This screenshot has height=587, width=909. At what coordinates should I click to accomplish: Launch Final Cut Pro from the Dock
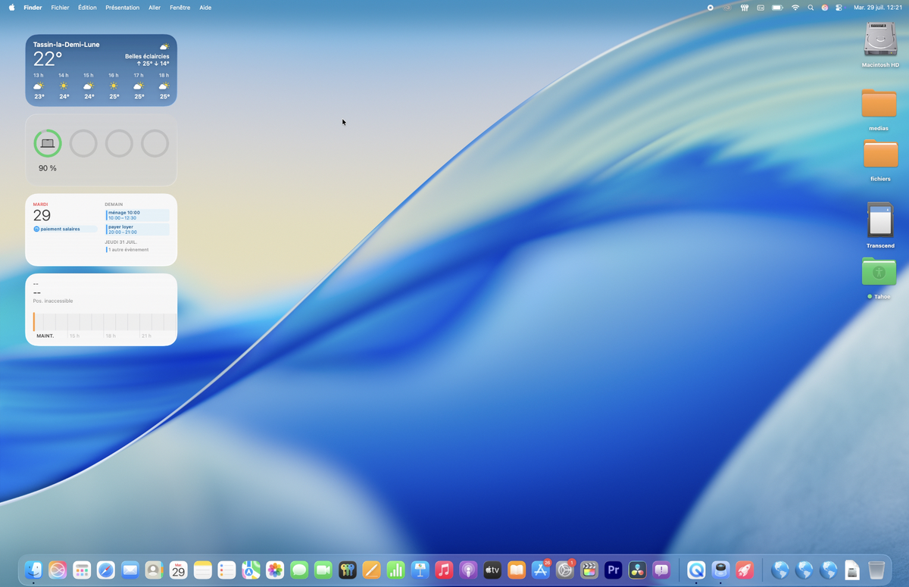point(589,570)
